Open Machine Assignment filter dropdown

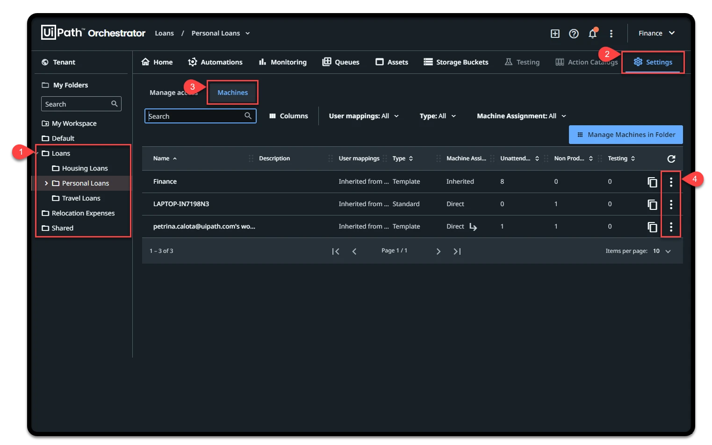(521, 116)
